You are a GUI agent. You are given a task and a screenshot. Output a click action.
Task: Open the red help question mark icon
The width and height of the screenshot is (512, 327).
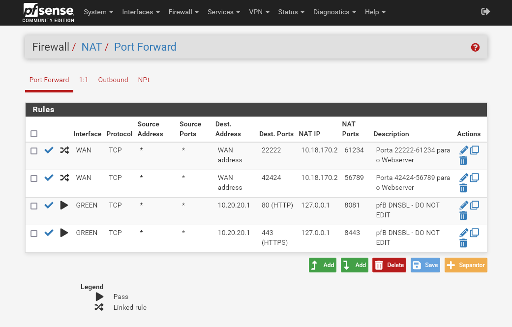tap(475, 47)
